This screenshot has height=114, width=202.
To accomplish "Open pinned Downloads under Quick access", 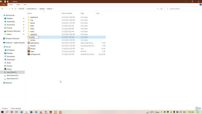I will point(11,22).
